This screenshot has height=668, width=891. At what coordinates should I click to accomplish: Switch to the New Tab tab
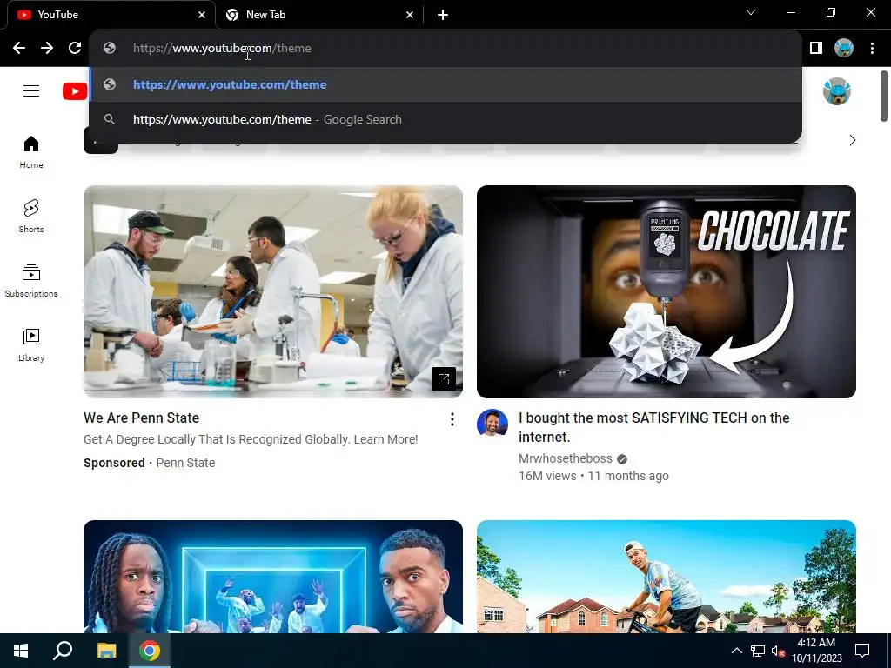tap(318, 15)
